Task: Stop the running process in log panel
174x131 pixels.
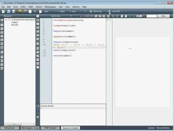Action: [38, 117]
